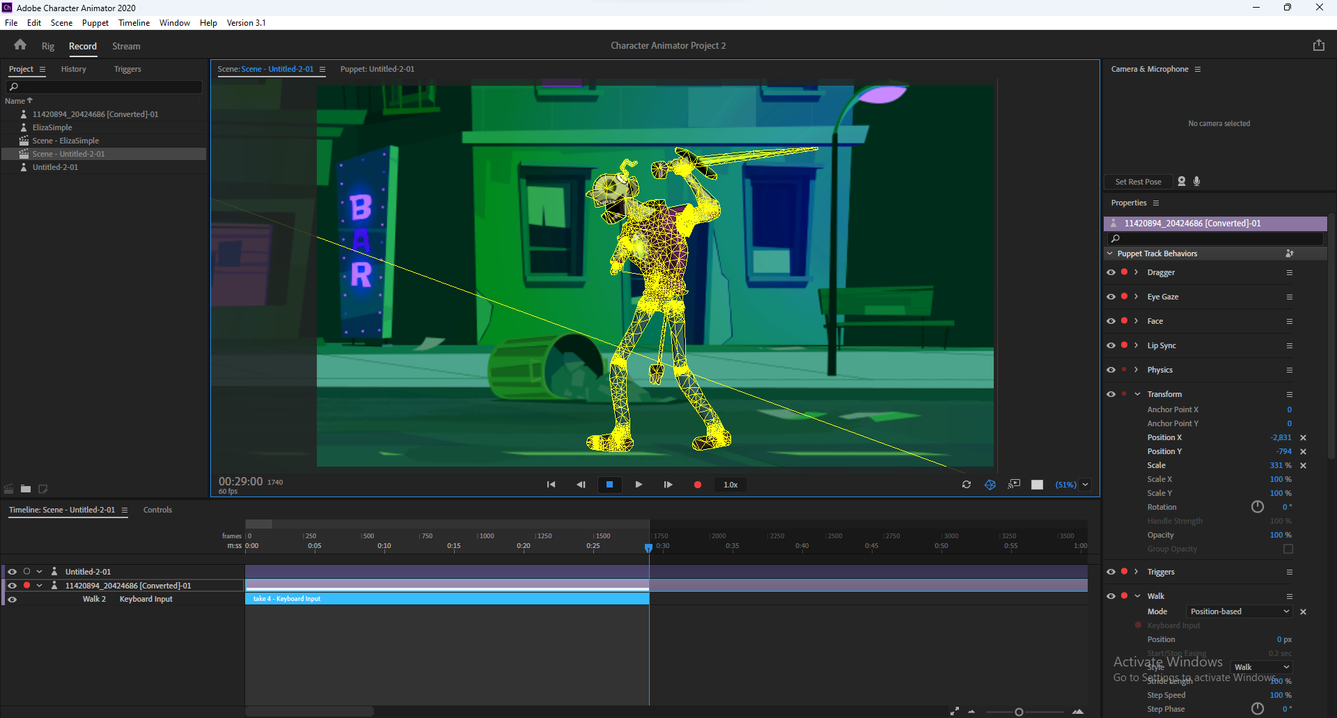
Task: Open the Controls panel tab
Action: (x=157, y=510)
